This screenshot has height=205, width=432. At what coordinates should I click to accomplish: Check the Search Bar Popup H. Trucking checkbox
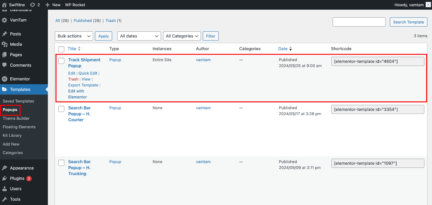tap(61, 163)
